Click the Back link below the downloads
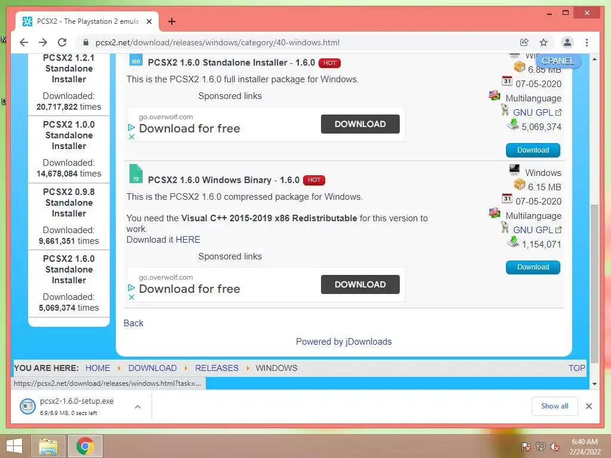Screen dimensions: 611x458 pyautogui.click(x=133, y=323)
